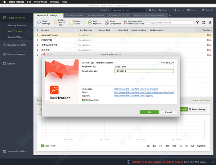The width and height of the screenshot is (216, 165).
Task: Click No running tasks status icon
Action: point(5,151)
